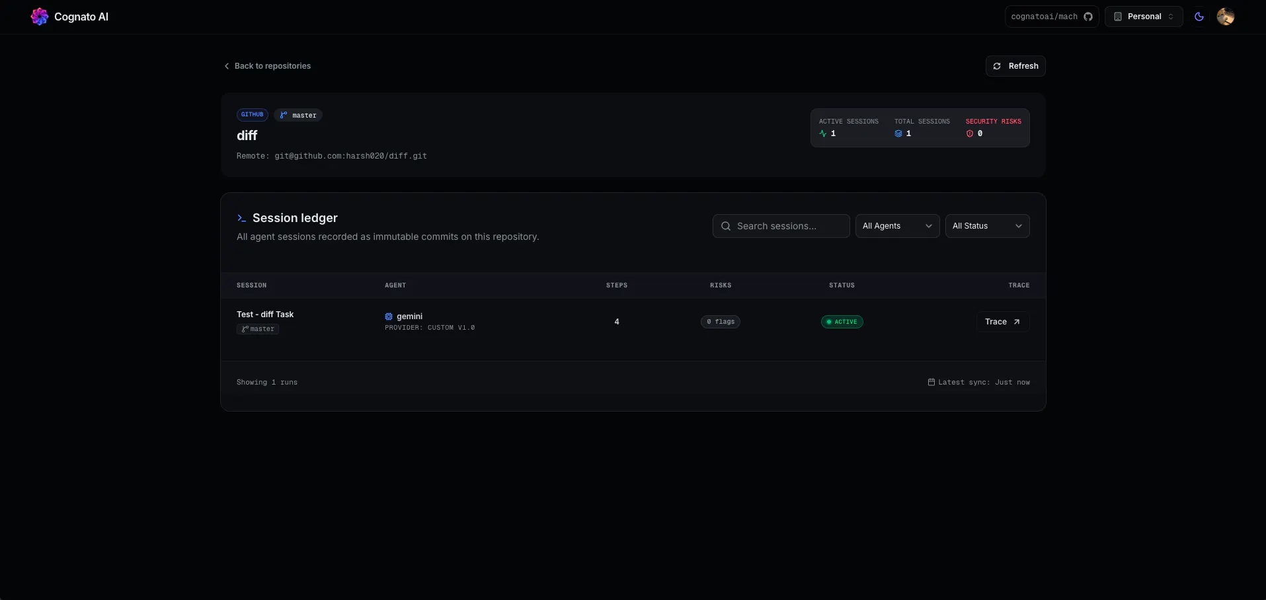The image size is (1266, 600).
Task: Click the Refresh button
Action: 1015,66
